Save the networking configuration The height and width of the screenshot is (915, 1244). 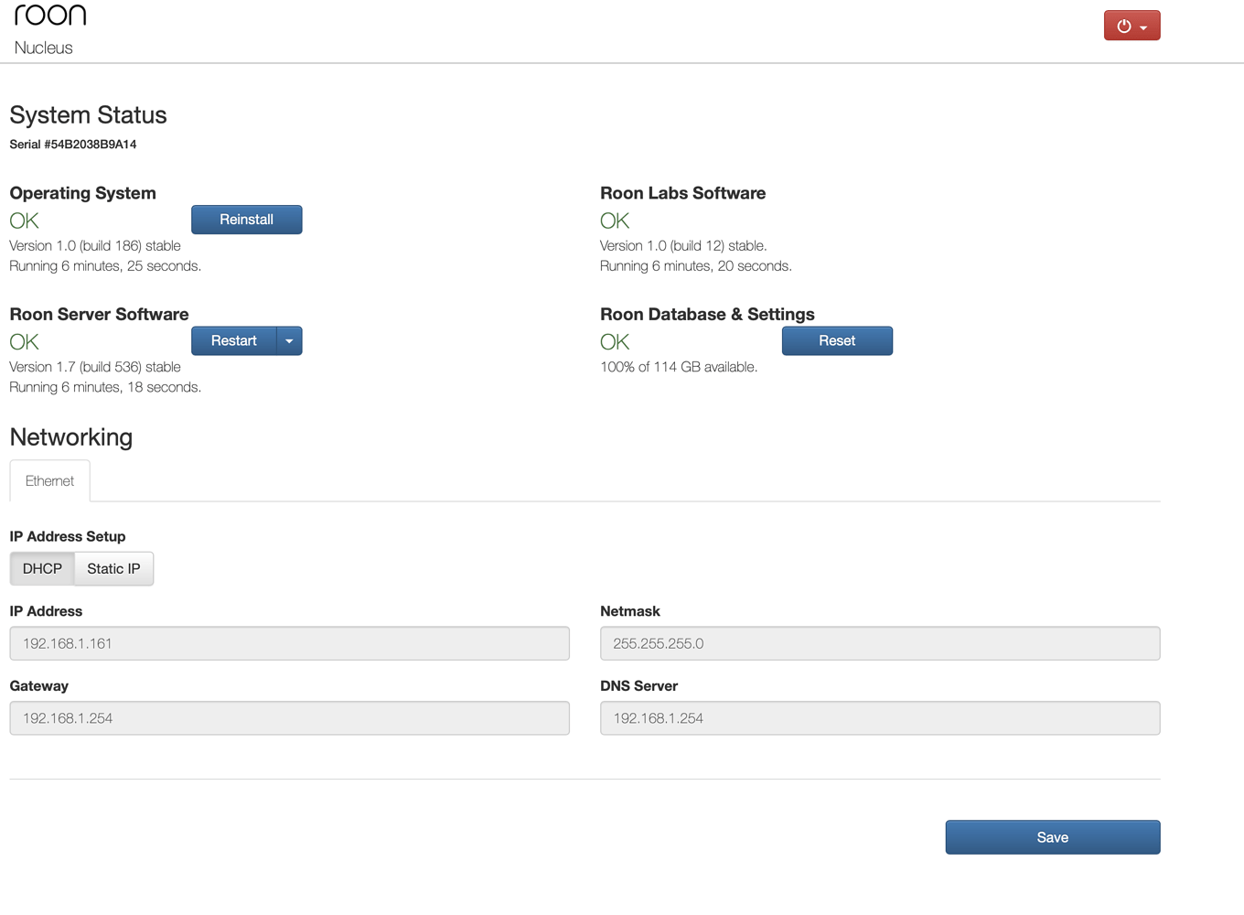coord(1052,836)
